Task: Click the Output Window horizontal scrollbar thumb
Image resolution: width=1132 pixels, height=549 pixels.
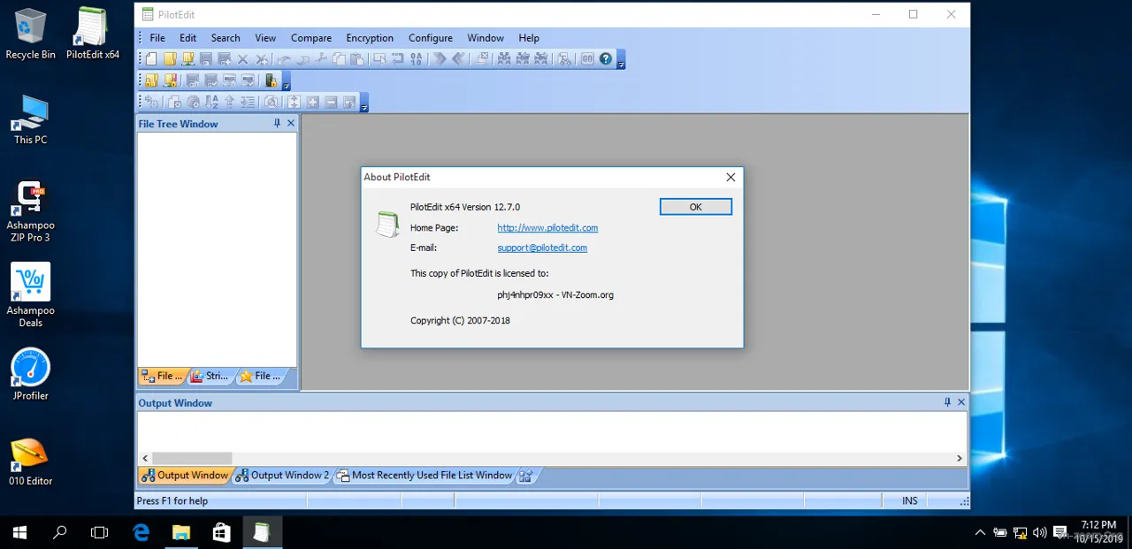Action: (x=192, y=459)
